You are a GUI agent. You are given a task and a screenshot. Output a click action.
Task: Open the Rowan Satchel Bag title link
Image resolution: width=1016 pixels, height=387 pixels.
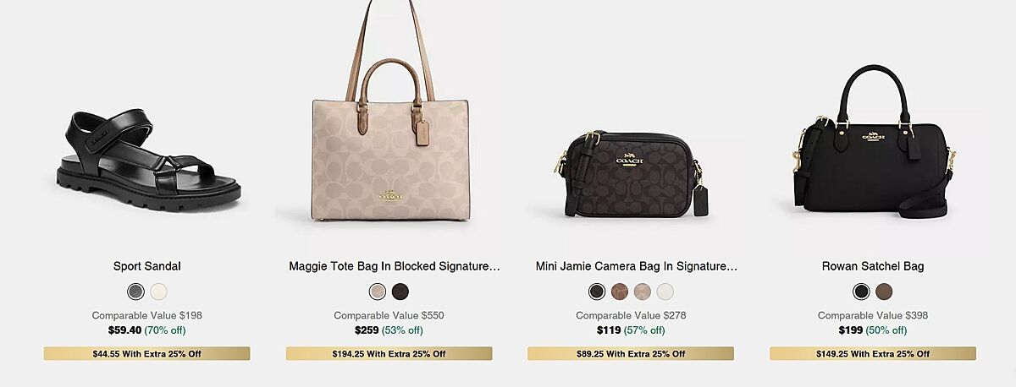pyautogui.click(x=873, y=266)
